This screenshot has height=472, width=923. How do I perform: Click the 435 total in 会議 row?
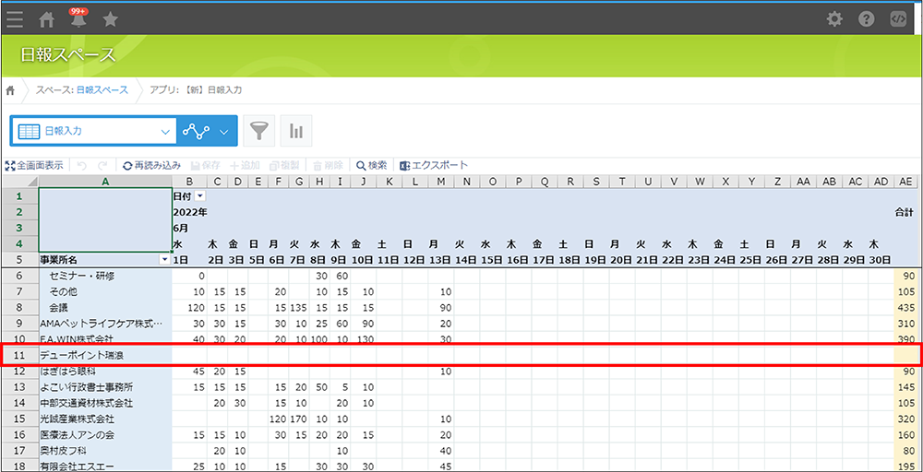coord(905,308)
